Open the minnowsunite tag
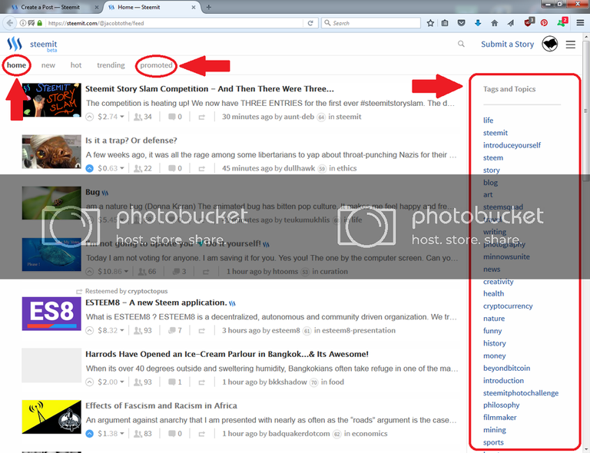 (506, 256)
